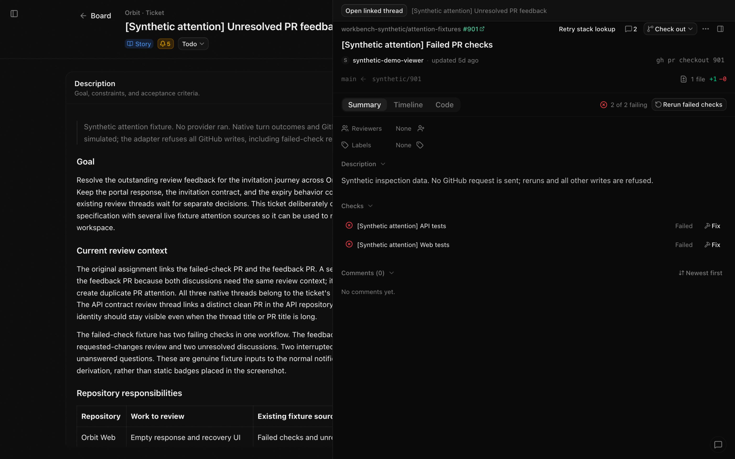Add a reviewer with the person-plus icon

click(x=421, y=128)
